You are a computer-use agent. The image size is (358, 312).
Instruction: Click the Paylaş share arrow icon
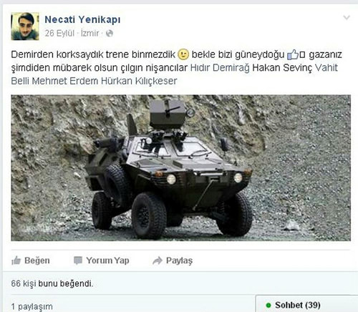point(158,260)
